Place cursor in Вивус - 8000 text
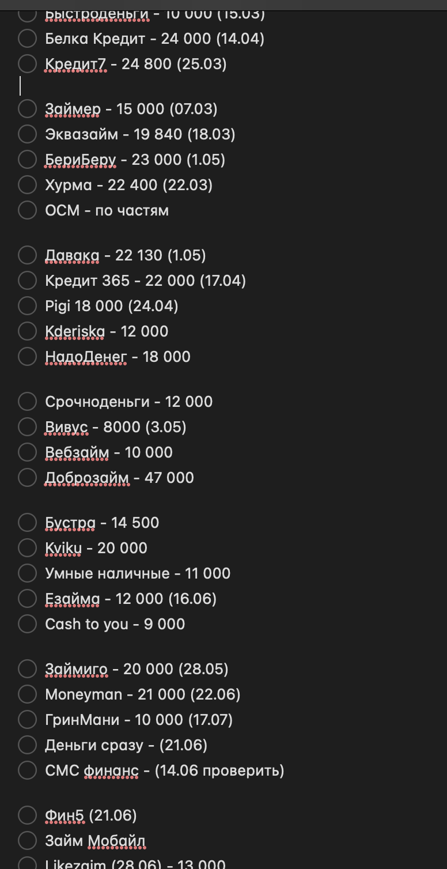This screenshot has height=869, width=447. 116,427
